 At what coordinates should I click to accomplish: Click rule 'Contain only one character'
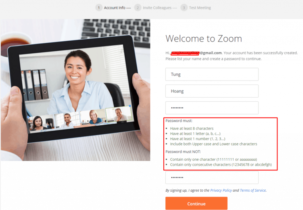(213, 160)
